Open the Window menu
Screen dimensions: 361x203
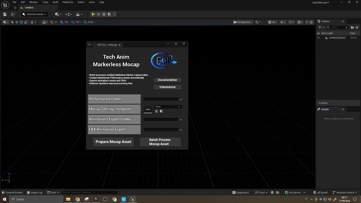pyautogui.click(x=33, y=2)
